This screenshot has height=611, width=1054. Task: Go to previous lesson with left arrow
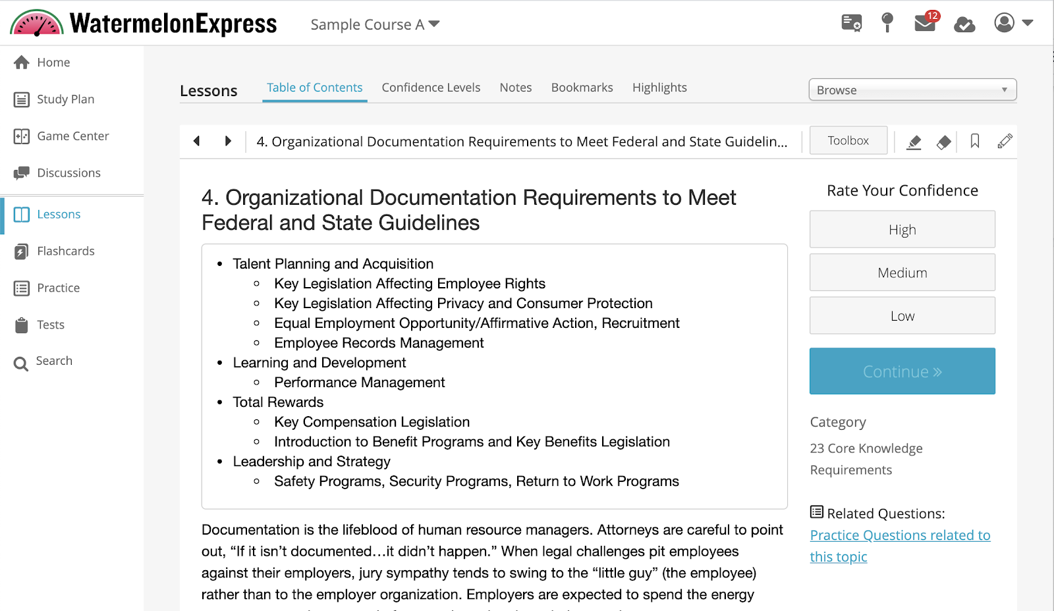click(196, 141)
